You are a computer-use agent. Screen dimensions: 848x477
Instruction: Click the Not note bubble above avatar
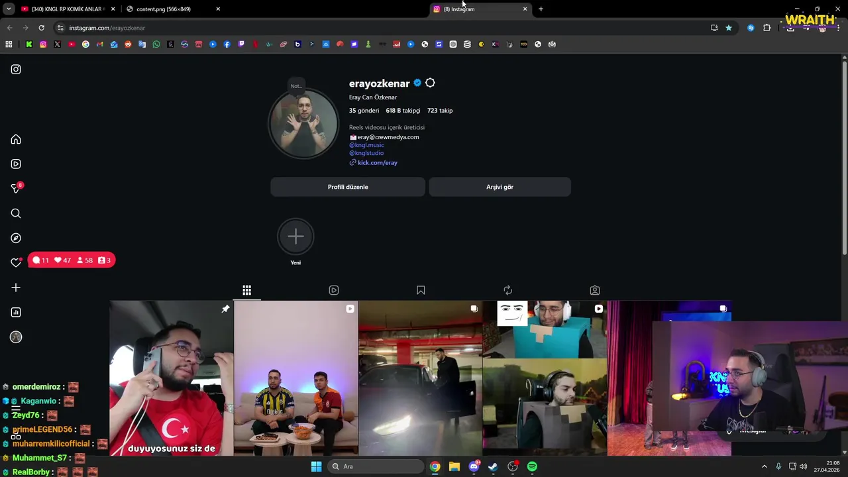coord(296,85)
